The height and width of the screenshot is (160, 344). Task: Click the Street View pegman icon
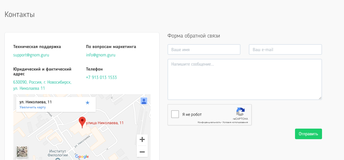click(x=144, y=101)
